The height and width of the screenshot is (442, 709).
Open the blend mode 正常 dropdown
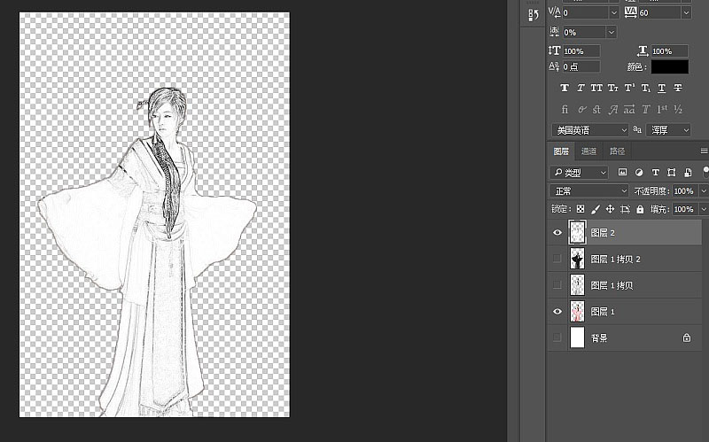[590, 190]
